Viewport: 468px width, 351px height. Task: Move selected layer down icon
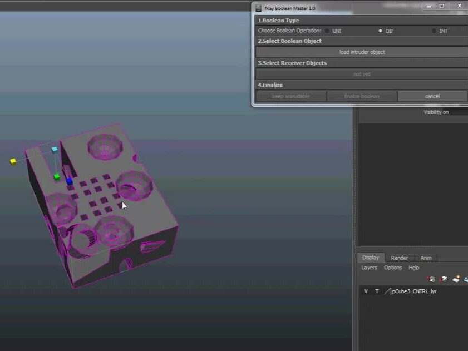444,279
